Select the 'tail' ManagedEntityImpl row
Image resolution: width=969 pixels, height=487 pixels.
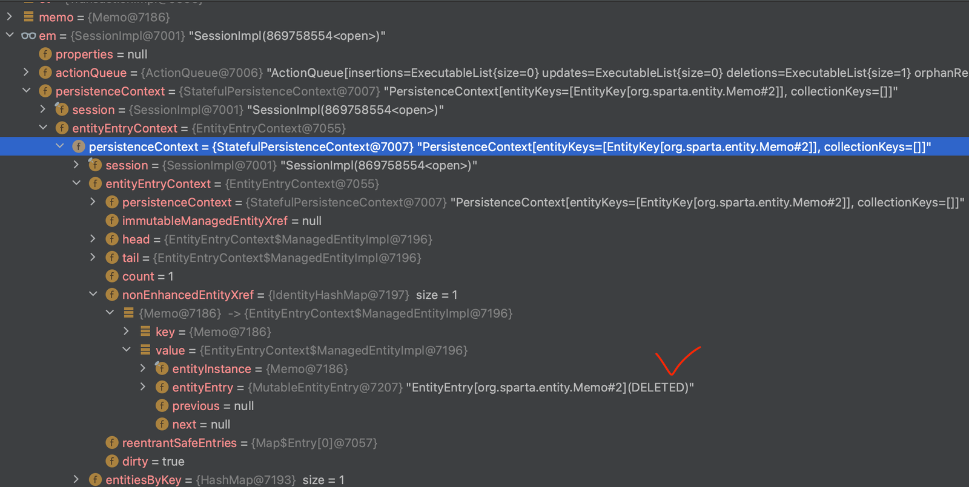click(x=484, y=258)
